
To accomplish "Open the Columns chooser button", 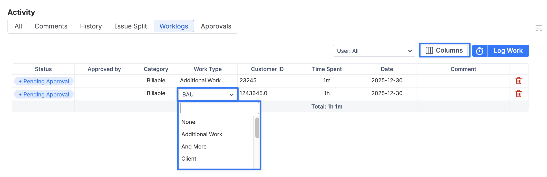I will (x=444, y=51).
